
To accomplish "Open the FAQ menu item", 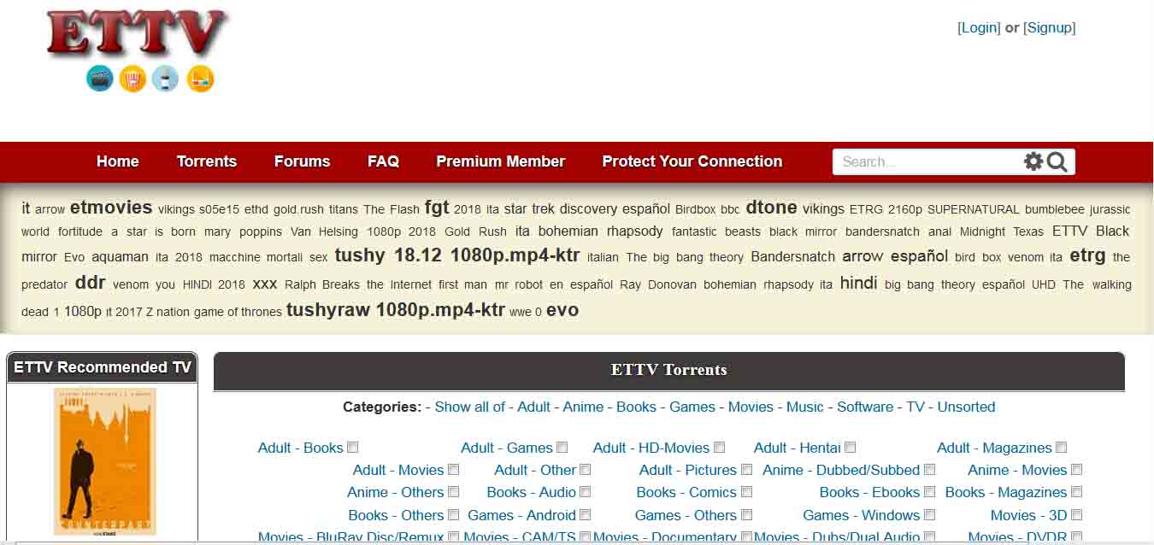I will coord(383,161).
